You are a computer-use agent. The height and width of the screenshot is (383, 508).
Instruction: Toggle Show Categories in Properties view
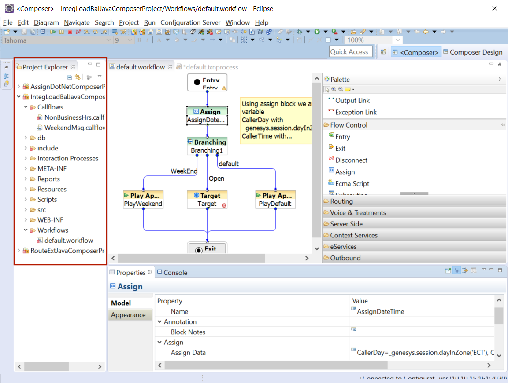(x=457, y=270)
